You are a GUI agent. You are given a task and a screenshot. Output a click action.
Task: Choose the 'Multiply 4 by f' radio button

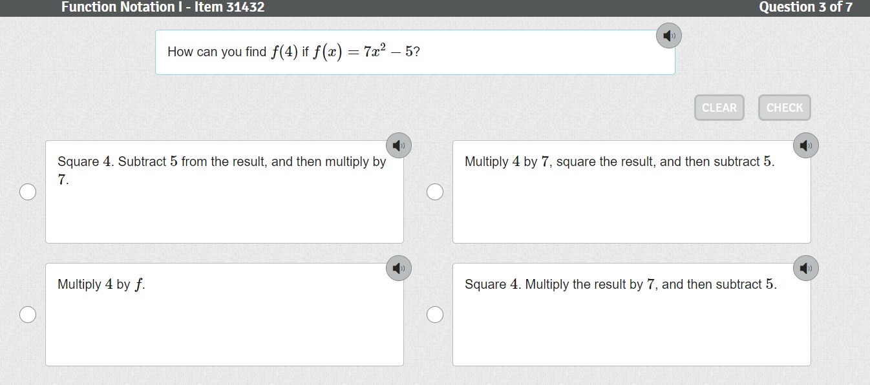click(28, 315)
